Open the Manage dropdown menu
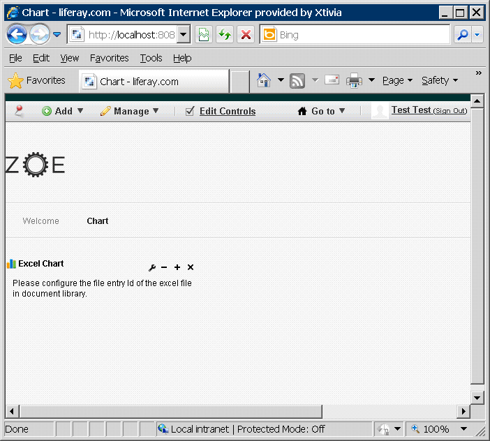490x441 pixels. tap(130, 111)
